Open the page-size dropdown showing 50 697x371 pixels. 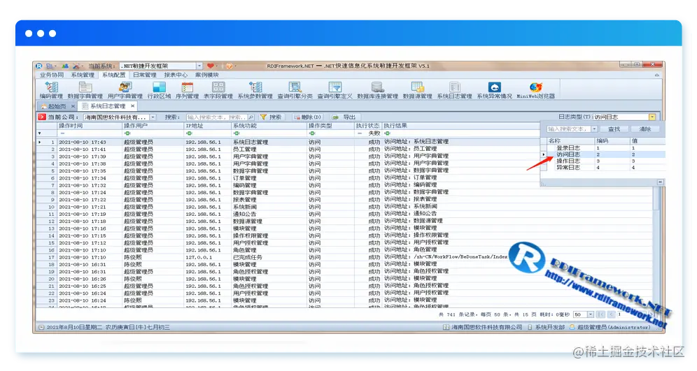(x=591, y=314)
